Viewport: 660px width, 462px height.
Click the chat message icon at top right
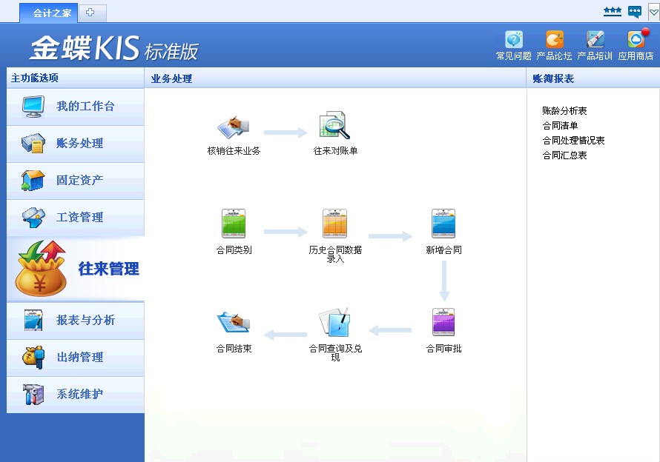[x=634, y=12]
